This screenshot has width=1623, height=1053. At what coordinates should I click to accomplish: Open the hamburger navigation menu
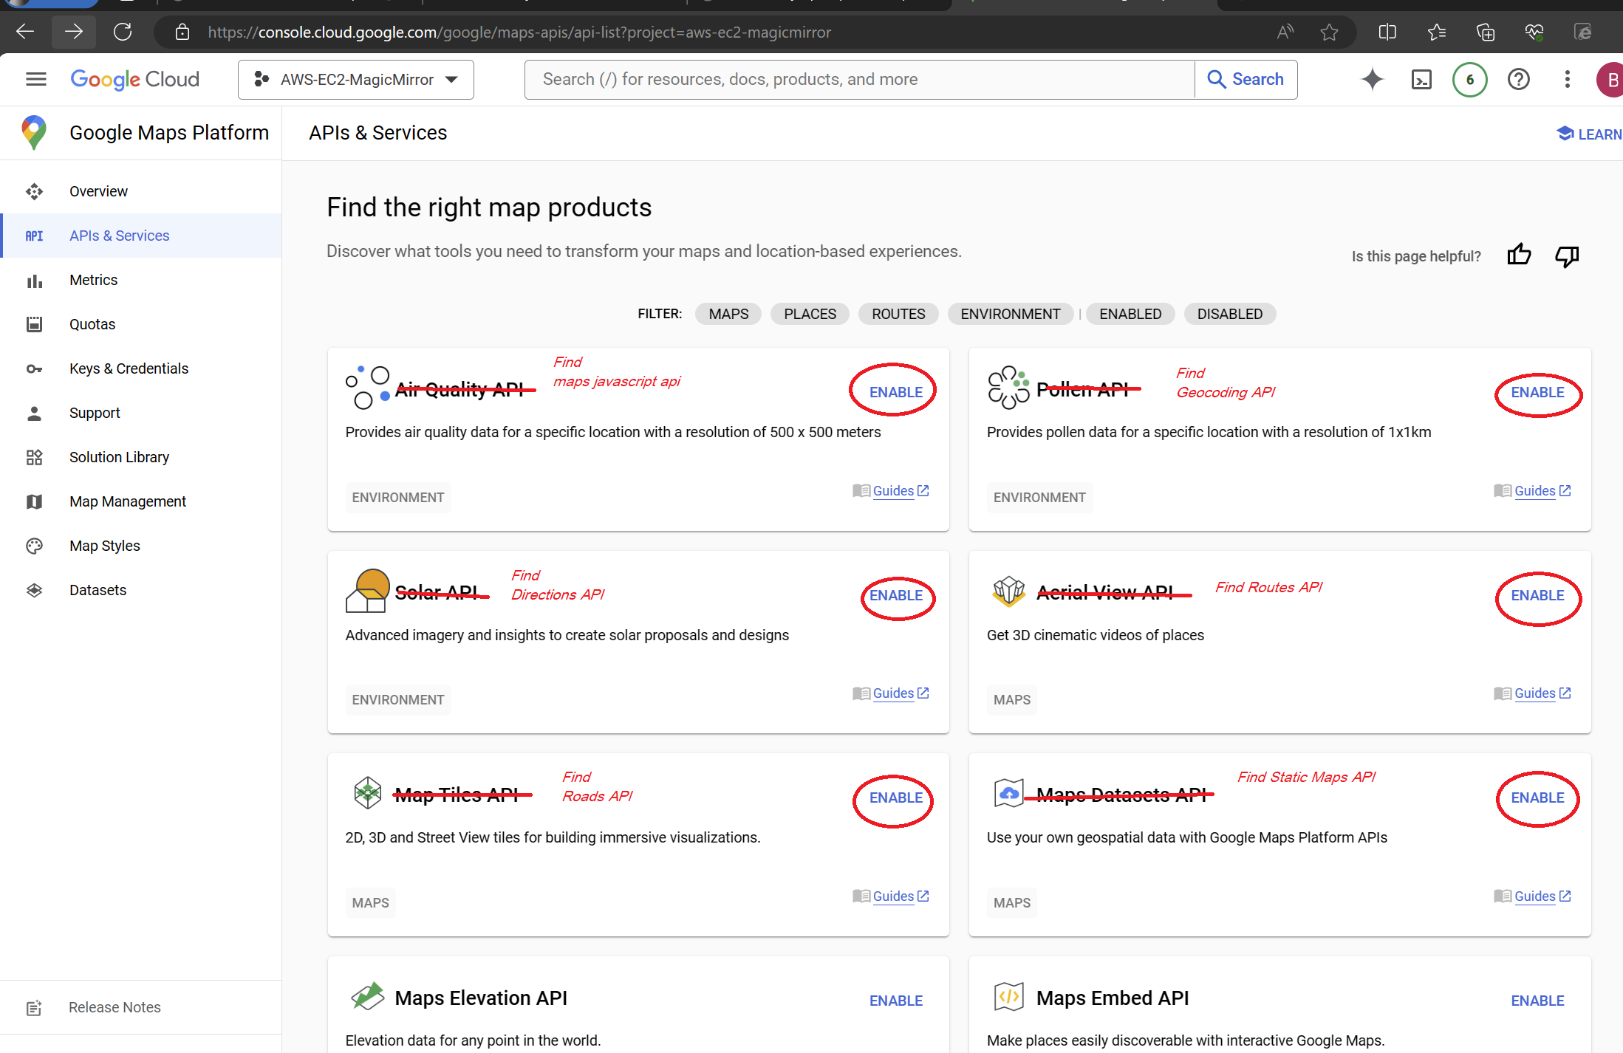[35, 79]
